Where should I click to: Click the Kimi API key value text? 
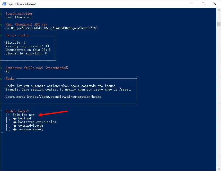51,28
